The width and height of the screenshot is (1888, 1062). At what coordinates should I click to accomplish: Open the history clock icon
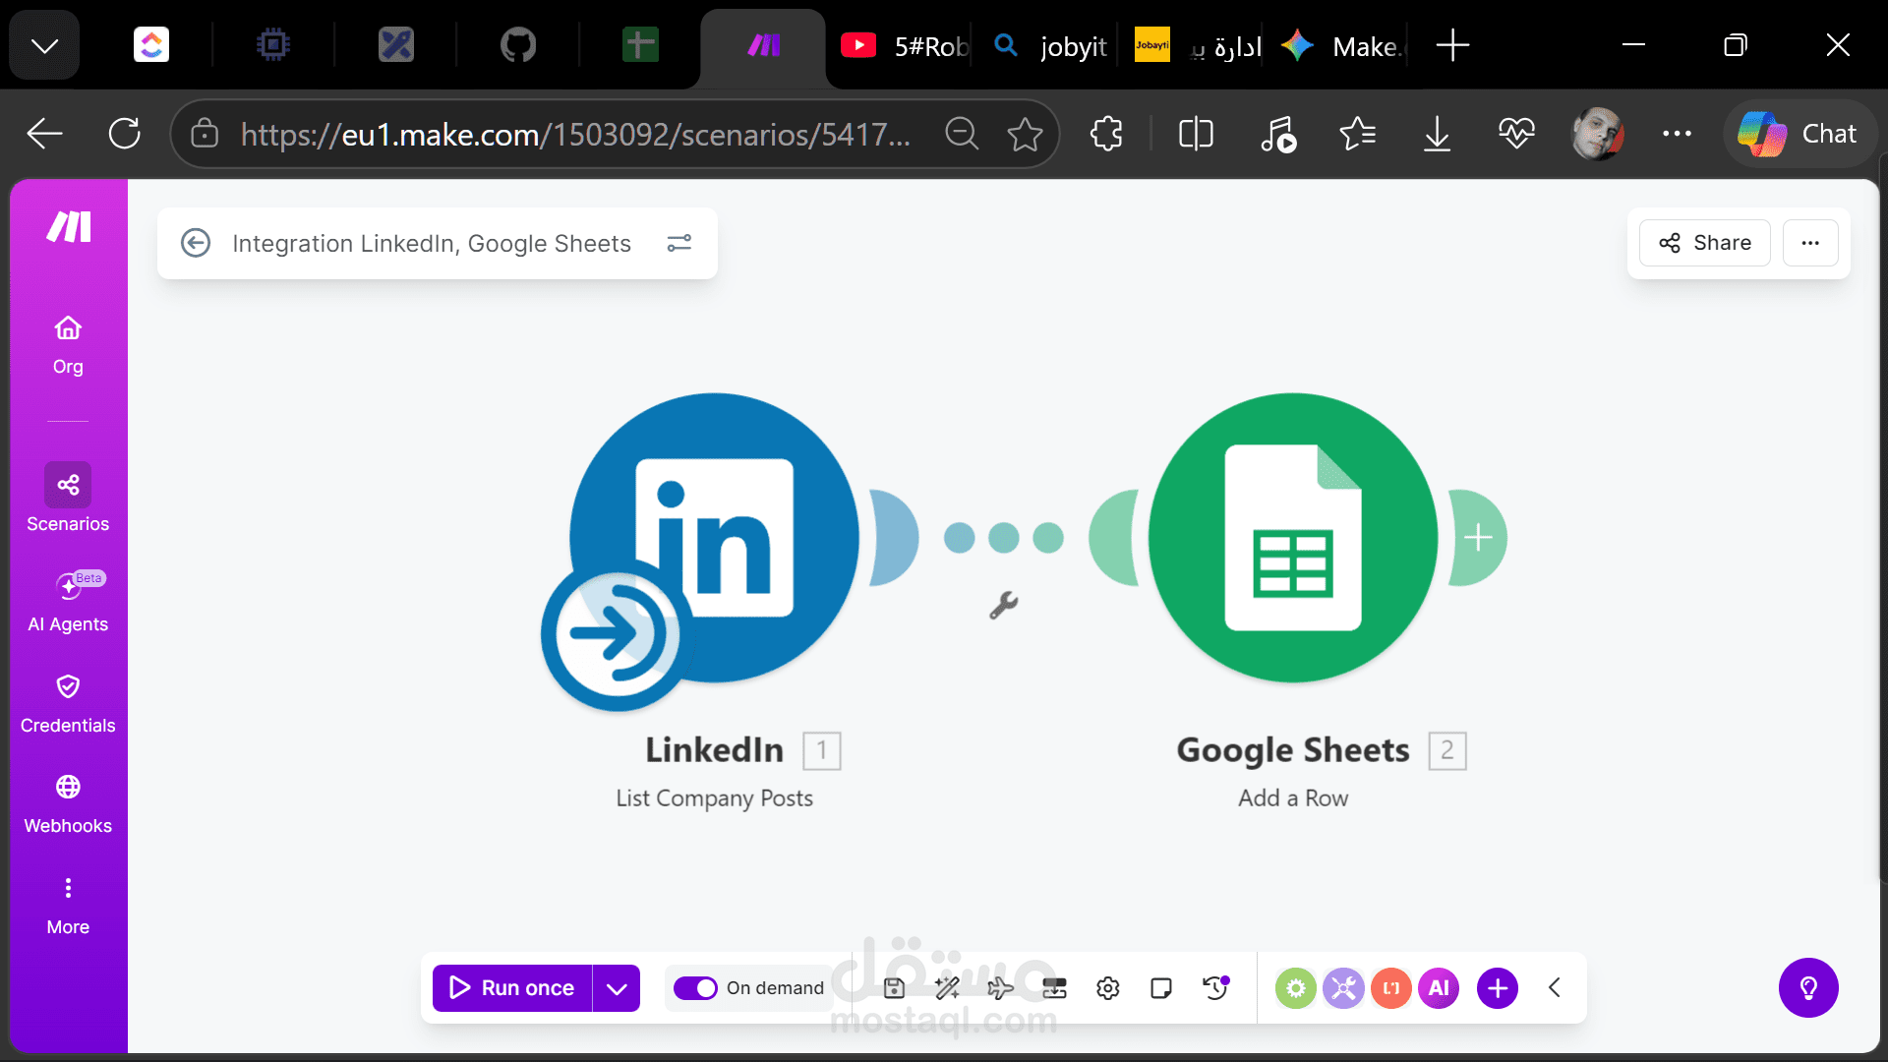tap(1216, 987)
